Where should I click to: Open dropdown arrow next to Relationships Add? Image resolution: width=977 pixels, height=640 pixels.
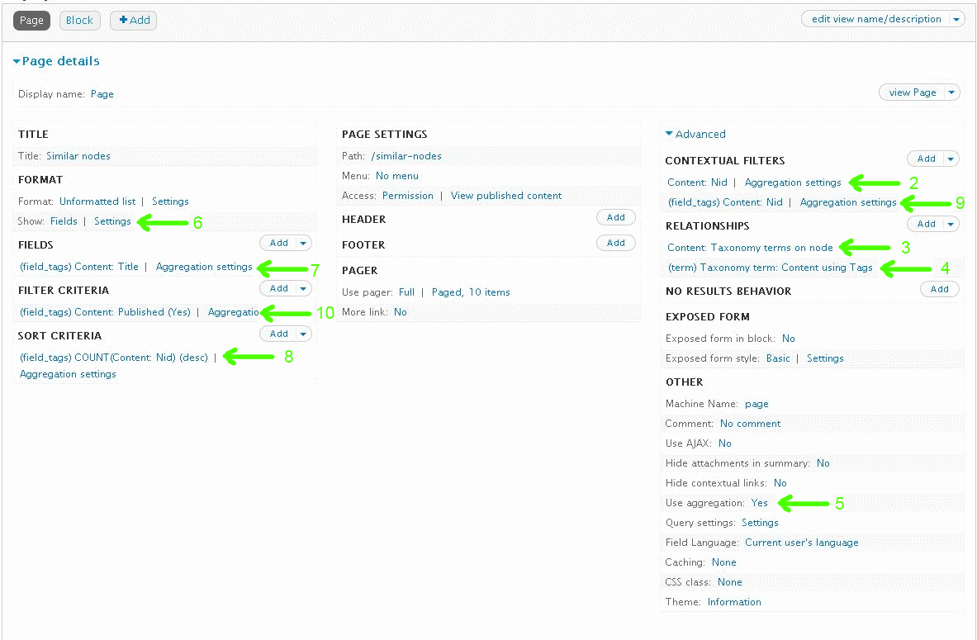pyautogui.click(x=951, y=225)
